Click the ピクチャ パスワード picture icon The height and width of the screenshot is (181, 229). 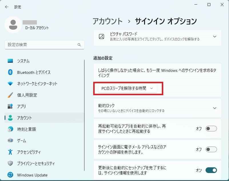coord(101,36)
